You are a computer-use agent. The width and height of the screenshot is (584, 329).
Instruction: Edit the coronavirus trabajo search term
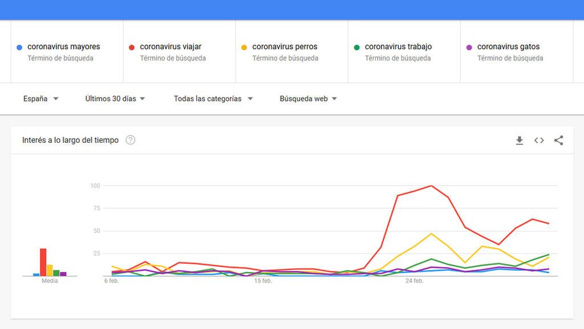(398, 47)
